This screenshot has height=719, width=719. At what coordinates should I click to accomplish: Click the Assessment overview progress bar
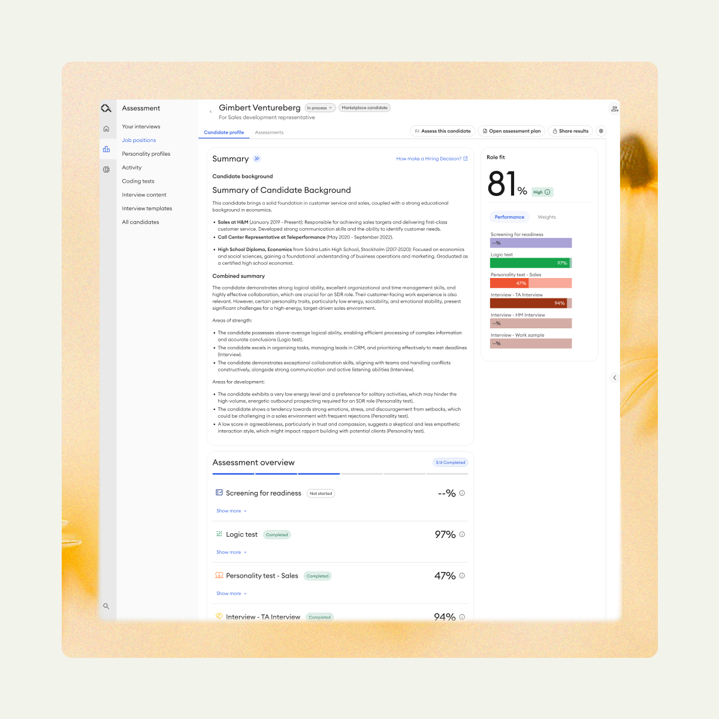tap(340, 473)
